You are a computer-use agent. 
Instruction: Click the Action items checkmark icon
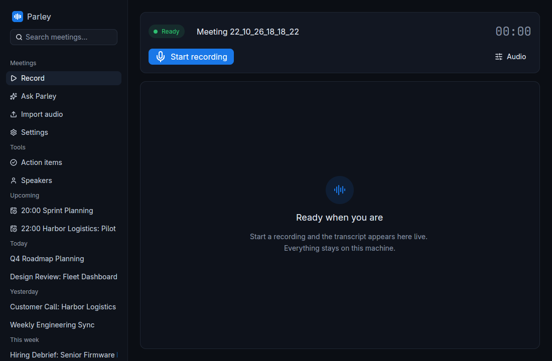tap(14, 162)
